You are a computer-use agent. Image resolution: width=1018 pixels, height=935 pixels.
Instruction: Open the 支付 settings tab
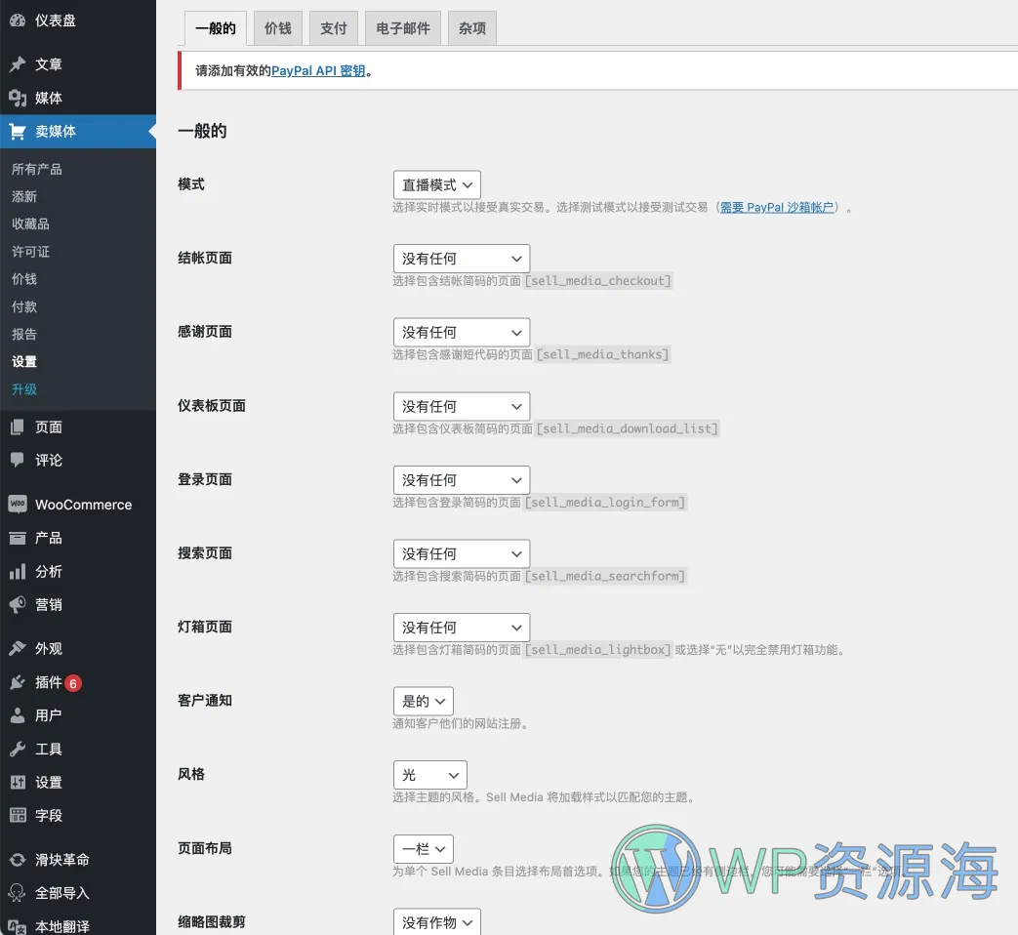tap(334, 28)
